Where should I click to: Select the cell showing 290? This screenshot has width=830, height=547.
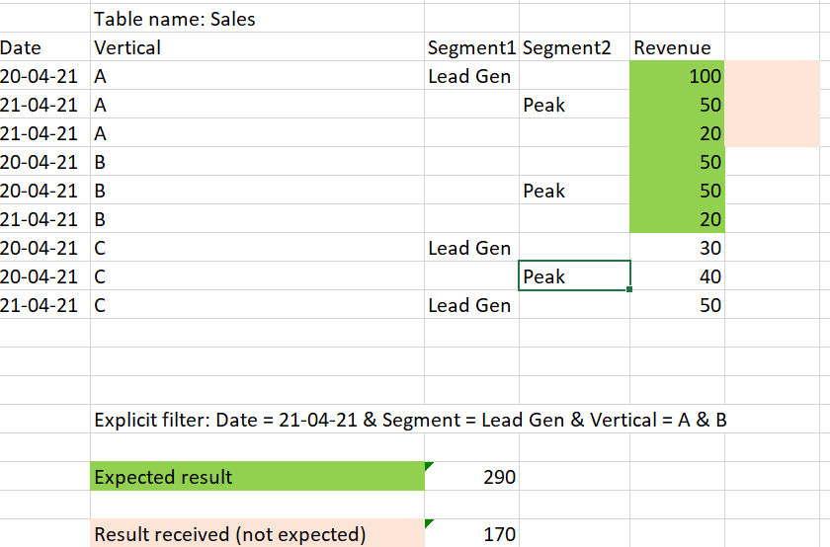pos(471,476)
